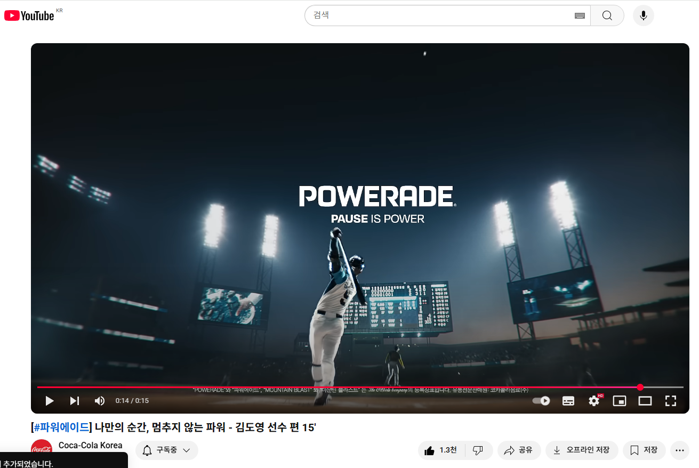This screenshot has width=699, height=468.
Task: Start voice search with microphone icon
Action: pyautogui.click(x=644, y=15)
